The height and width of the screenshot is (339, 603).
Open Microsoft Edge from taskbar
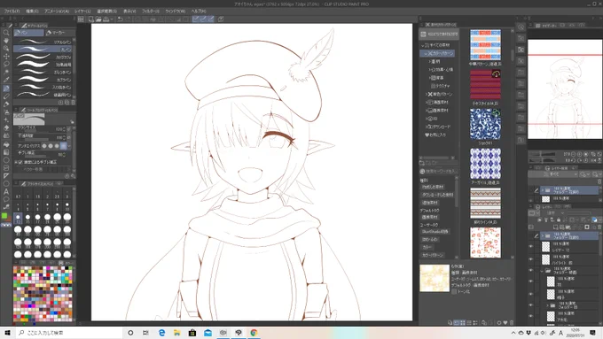coord(161,333)
